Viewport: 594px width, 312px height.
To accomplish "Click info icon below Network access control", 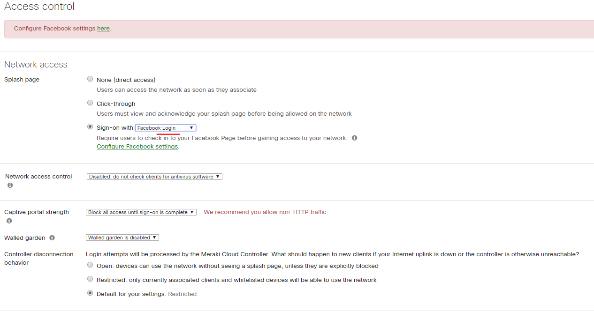I will coord(10,186).
